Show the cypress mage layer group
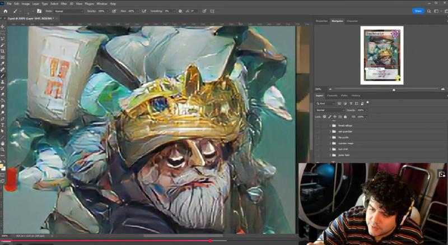 (318, 143)
